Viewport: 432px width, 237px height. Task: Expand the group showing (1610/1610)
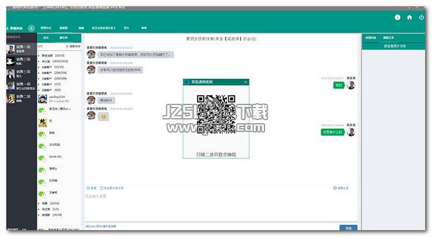coord(54,61)
